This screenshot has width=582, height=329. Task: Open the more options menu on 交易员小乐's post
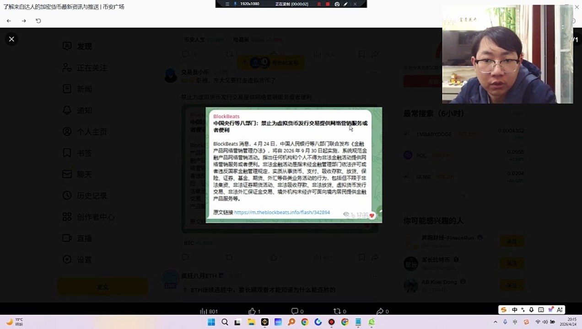point(374,72)
